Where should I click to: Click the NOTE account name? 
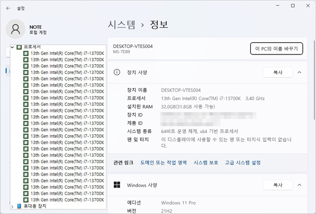coord(36,27)
